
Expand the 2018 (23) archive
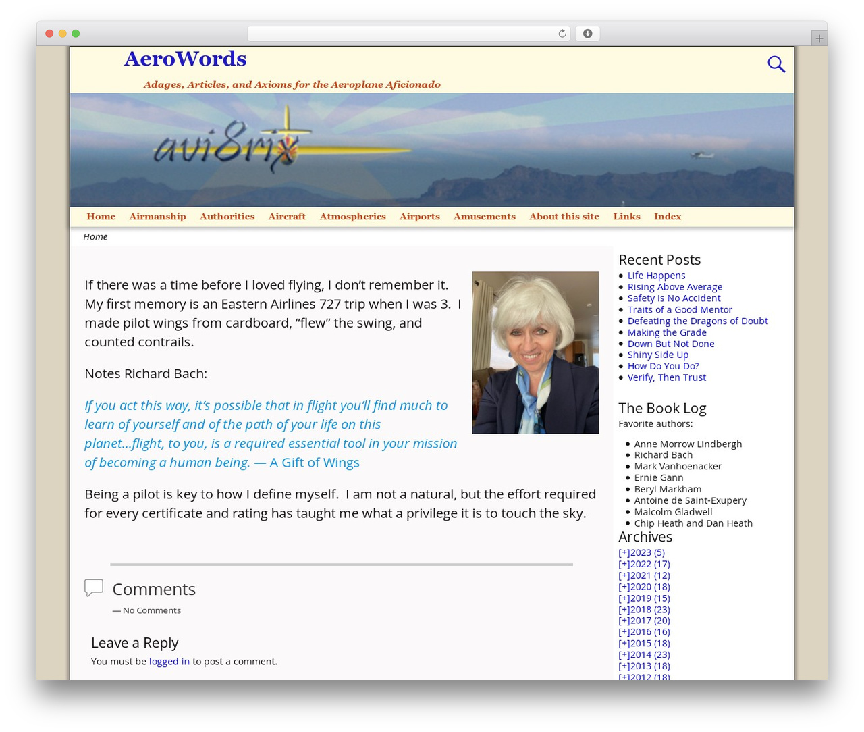click(x=644, y=609)
